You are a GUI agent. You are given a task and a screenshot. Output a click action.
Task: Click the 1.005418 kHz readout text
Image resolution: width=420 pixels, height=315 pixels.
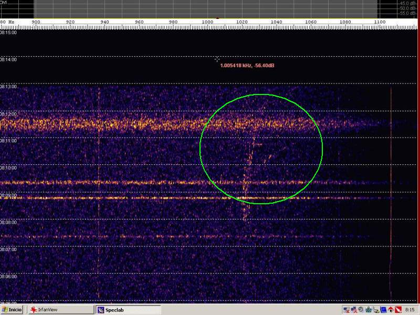click(x=247, y=66)
